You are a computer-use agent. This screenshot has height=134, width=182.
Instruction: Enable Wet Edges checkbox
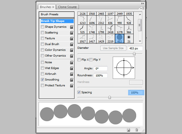42,68
